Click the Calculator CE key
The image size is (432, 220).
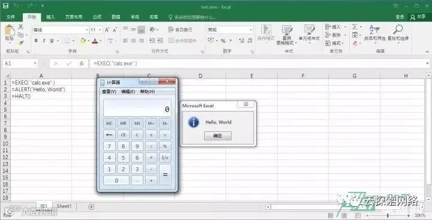coord(123,135)
